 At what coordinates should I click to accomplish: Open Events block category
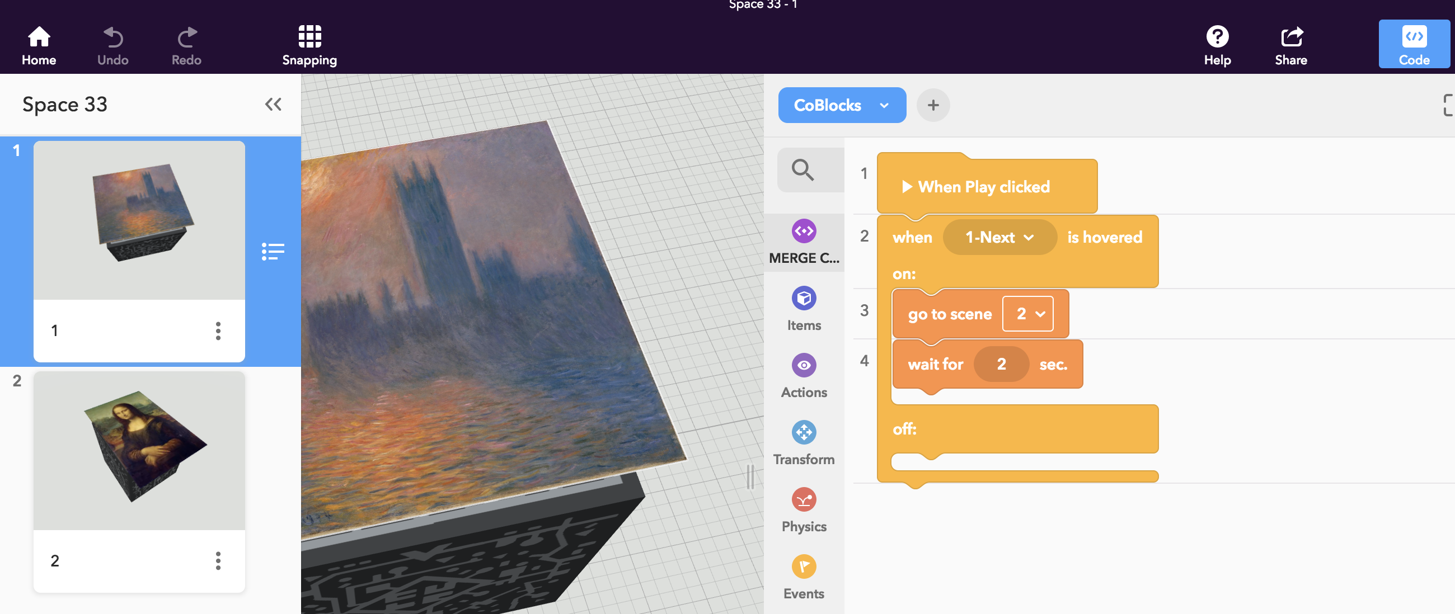pos(804,578)
